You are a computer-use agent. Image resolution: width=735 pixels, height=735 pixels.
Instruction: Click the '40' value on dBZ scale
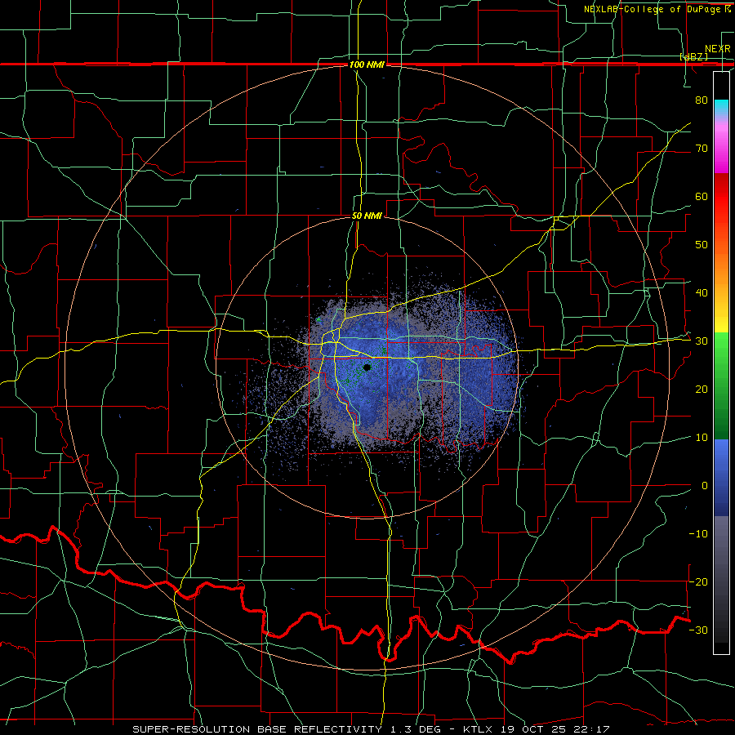[702, 293]
